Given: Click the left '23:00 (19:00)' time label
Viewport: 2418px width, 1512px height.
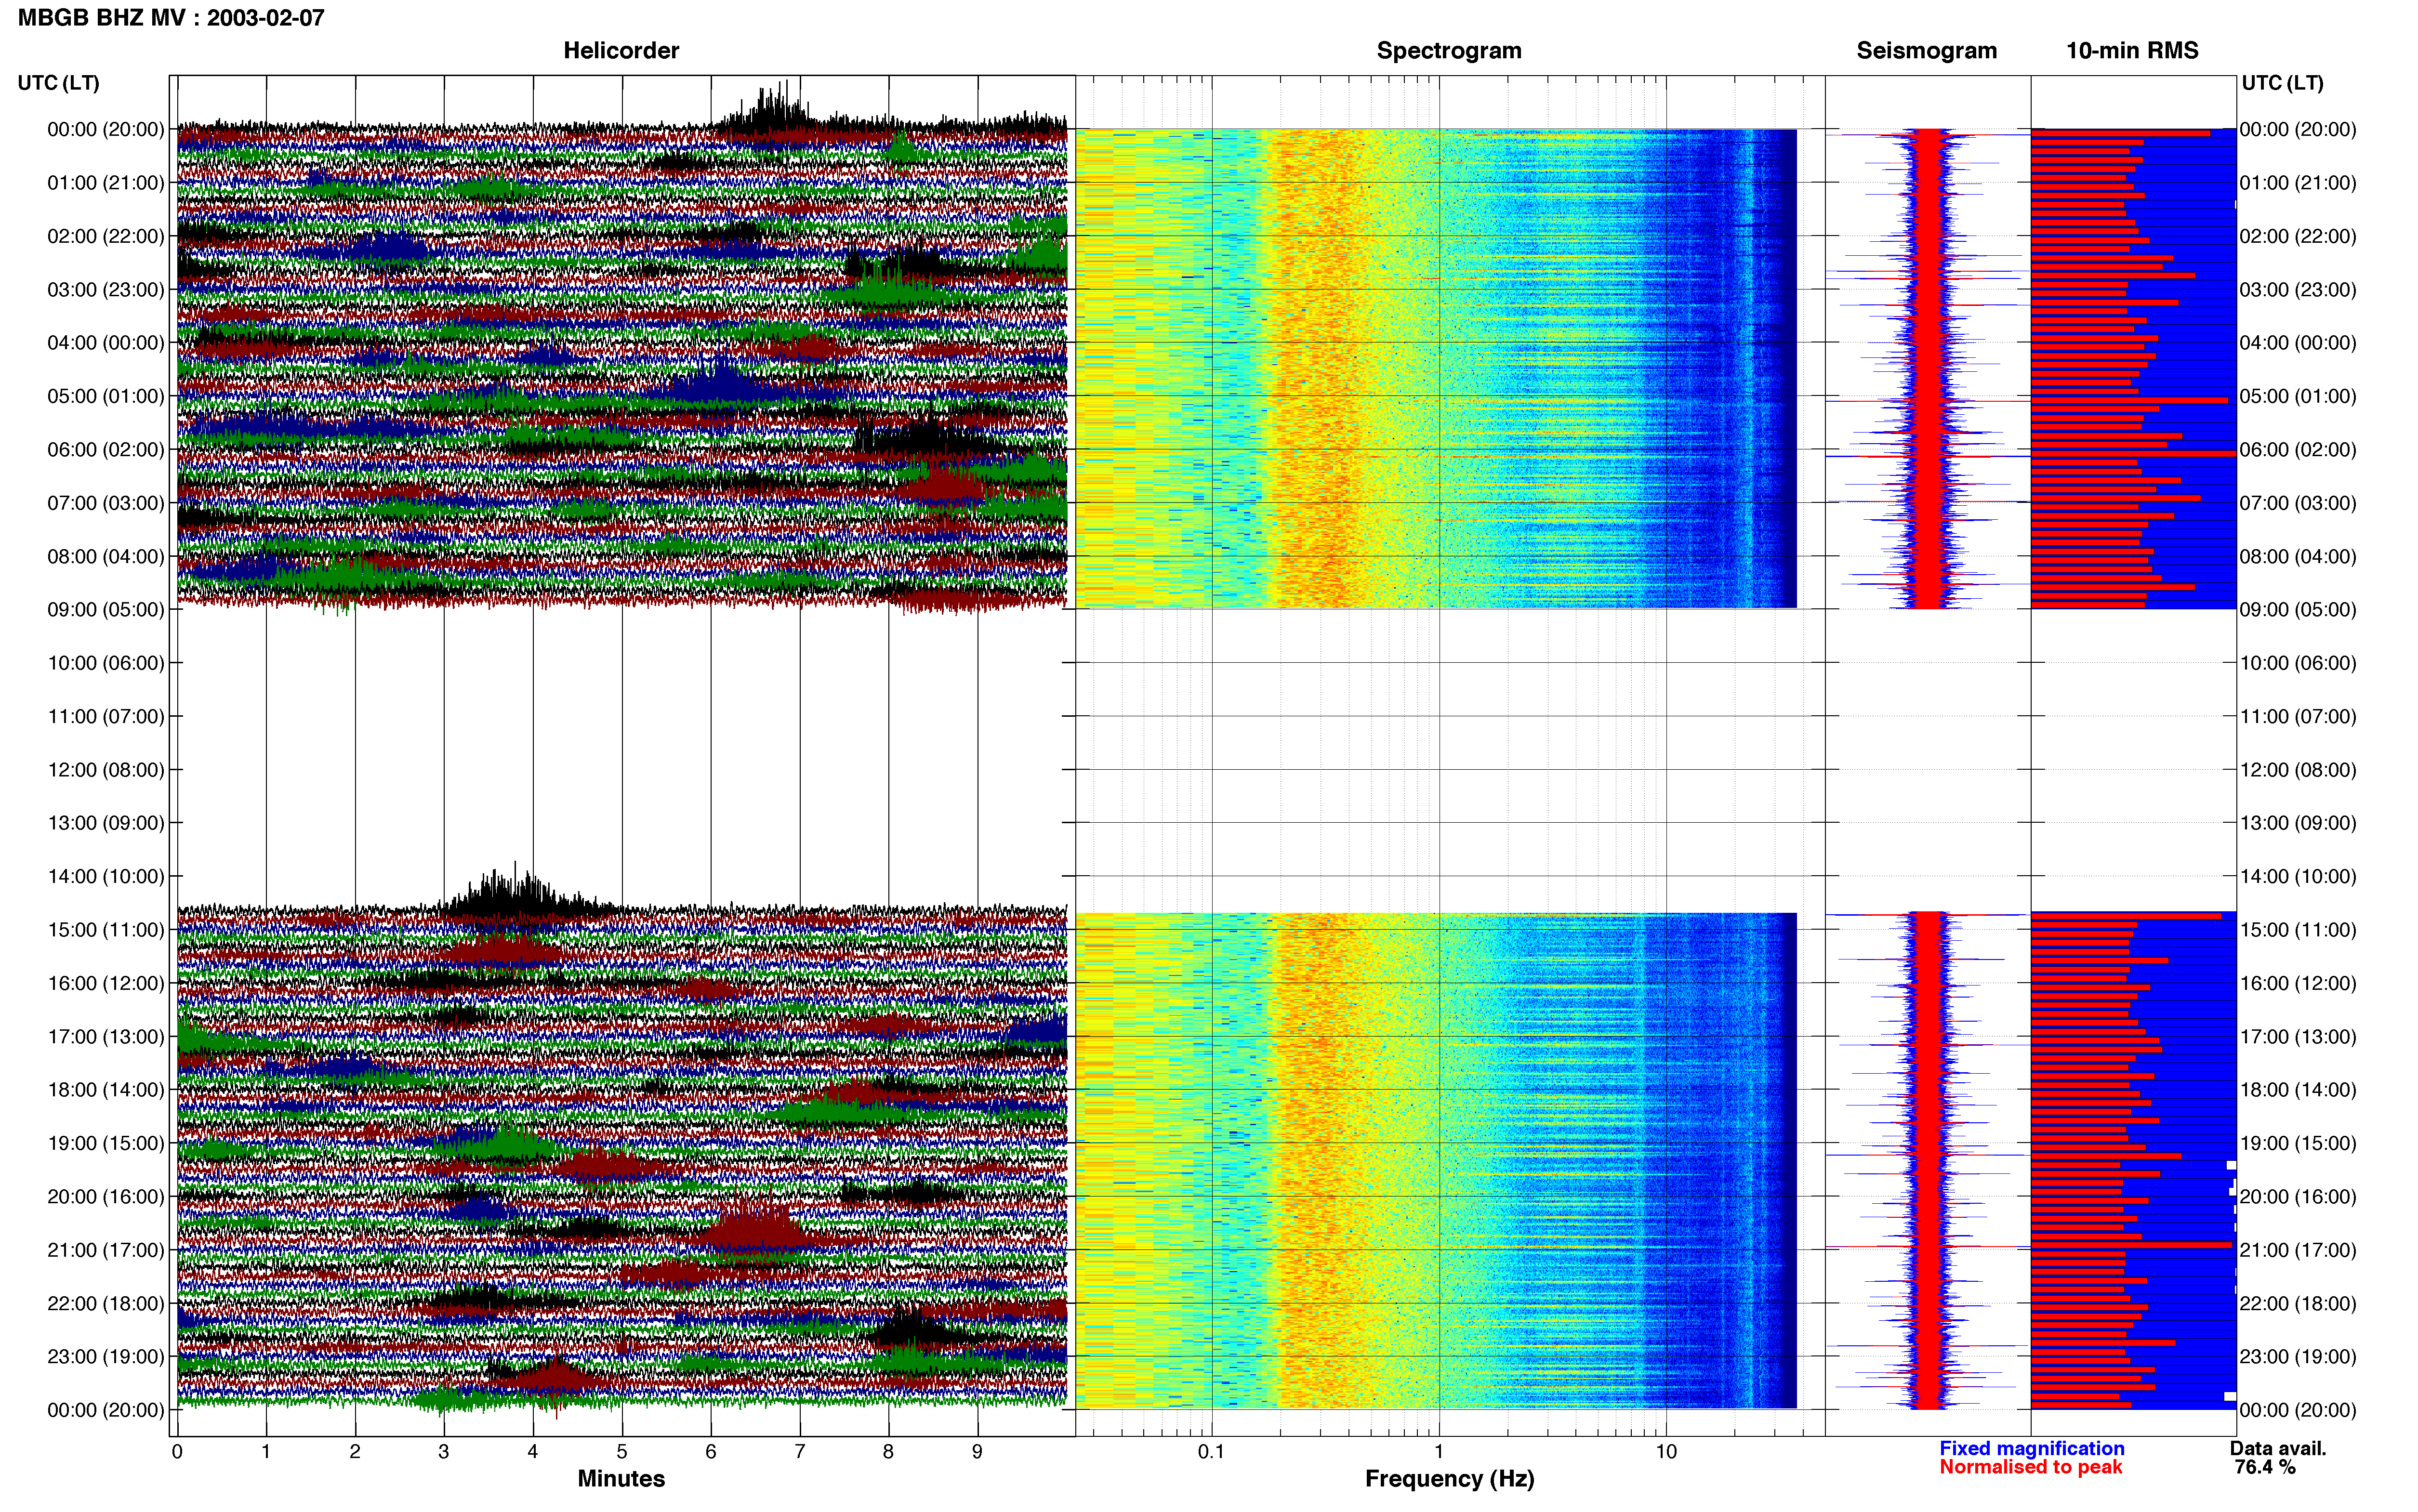Looking at the screenshot, I should tap(105, 1356).
